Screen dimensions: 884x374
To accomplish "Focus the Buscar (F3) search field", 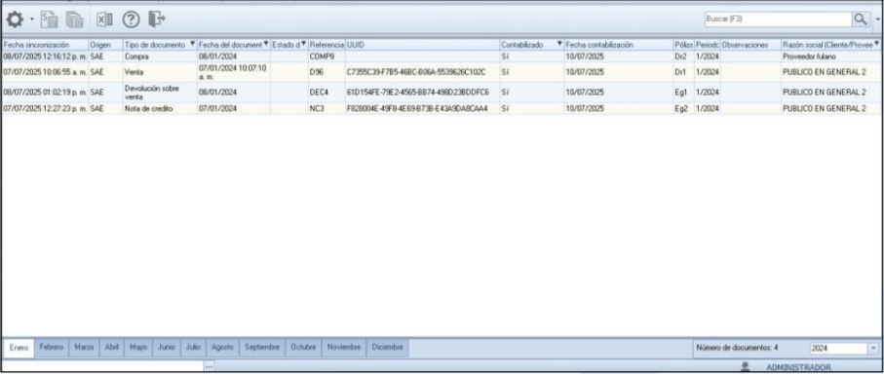I will pos(778,19).
